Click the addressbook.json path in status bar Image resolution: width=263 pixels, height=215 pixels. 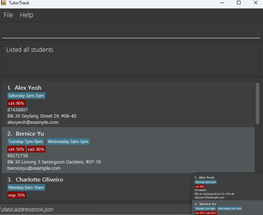click(27, 209)
